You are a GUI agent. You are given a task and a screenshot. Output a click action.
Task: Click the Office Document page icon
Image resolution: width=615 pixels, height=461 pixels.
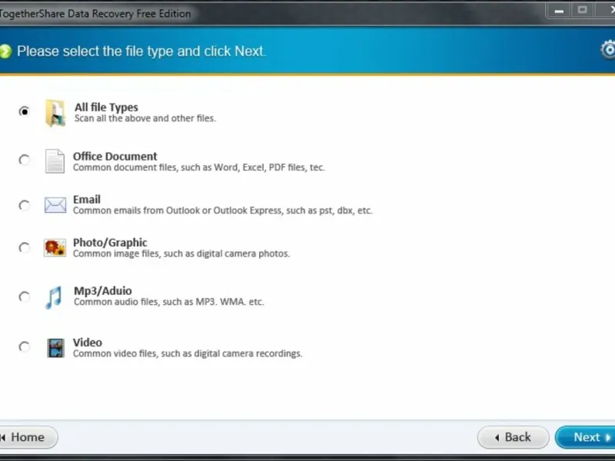click(x=55, y=161)
